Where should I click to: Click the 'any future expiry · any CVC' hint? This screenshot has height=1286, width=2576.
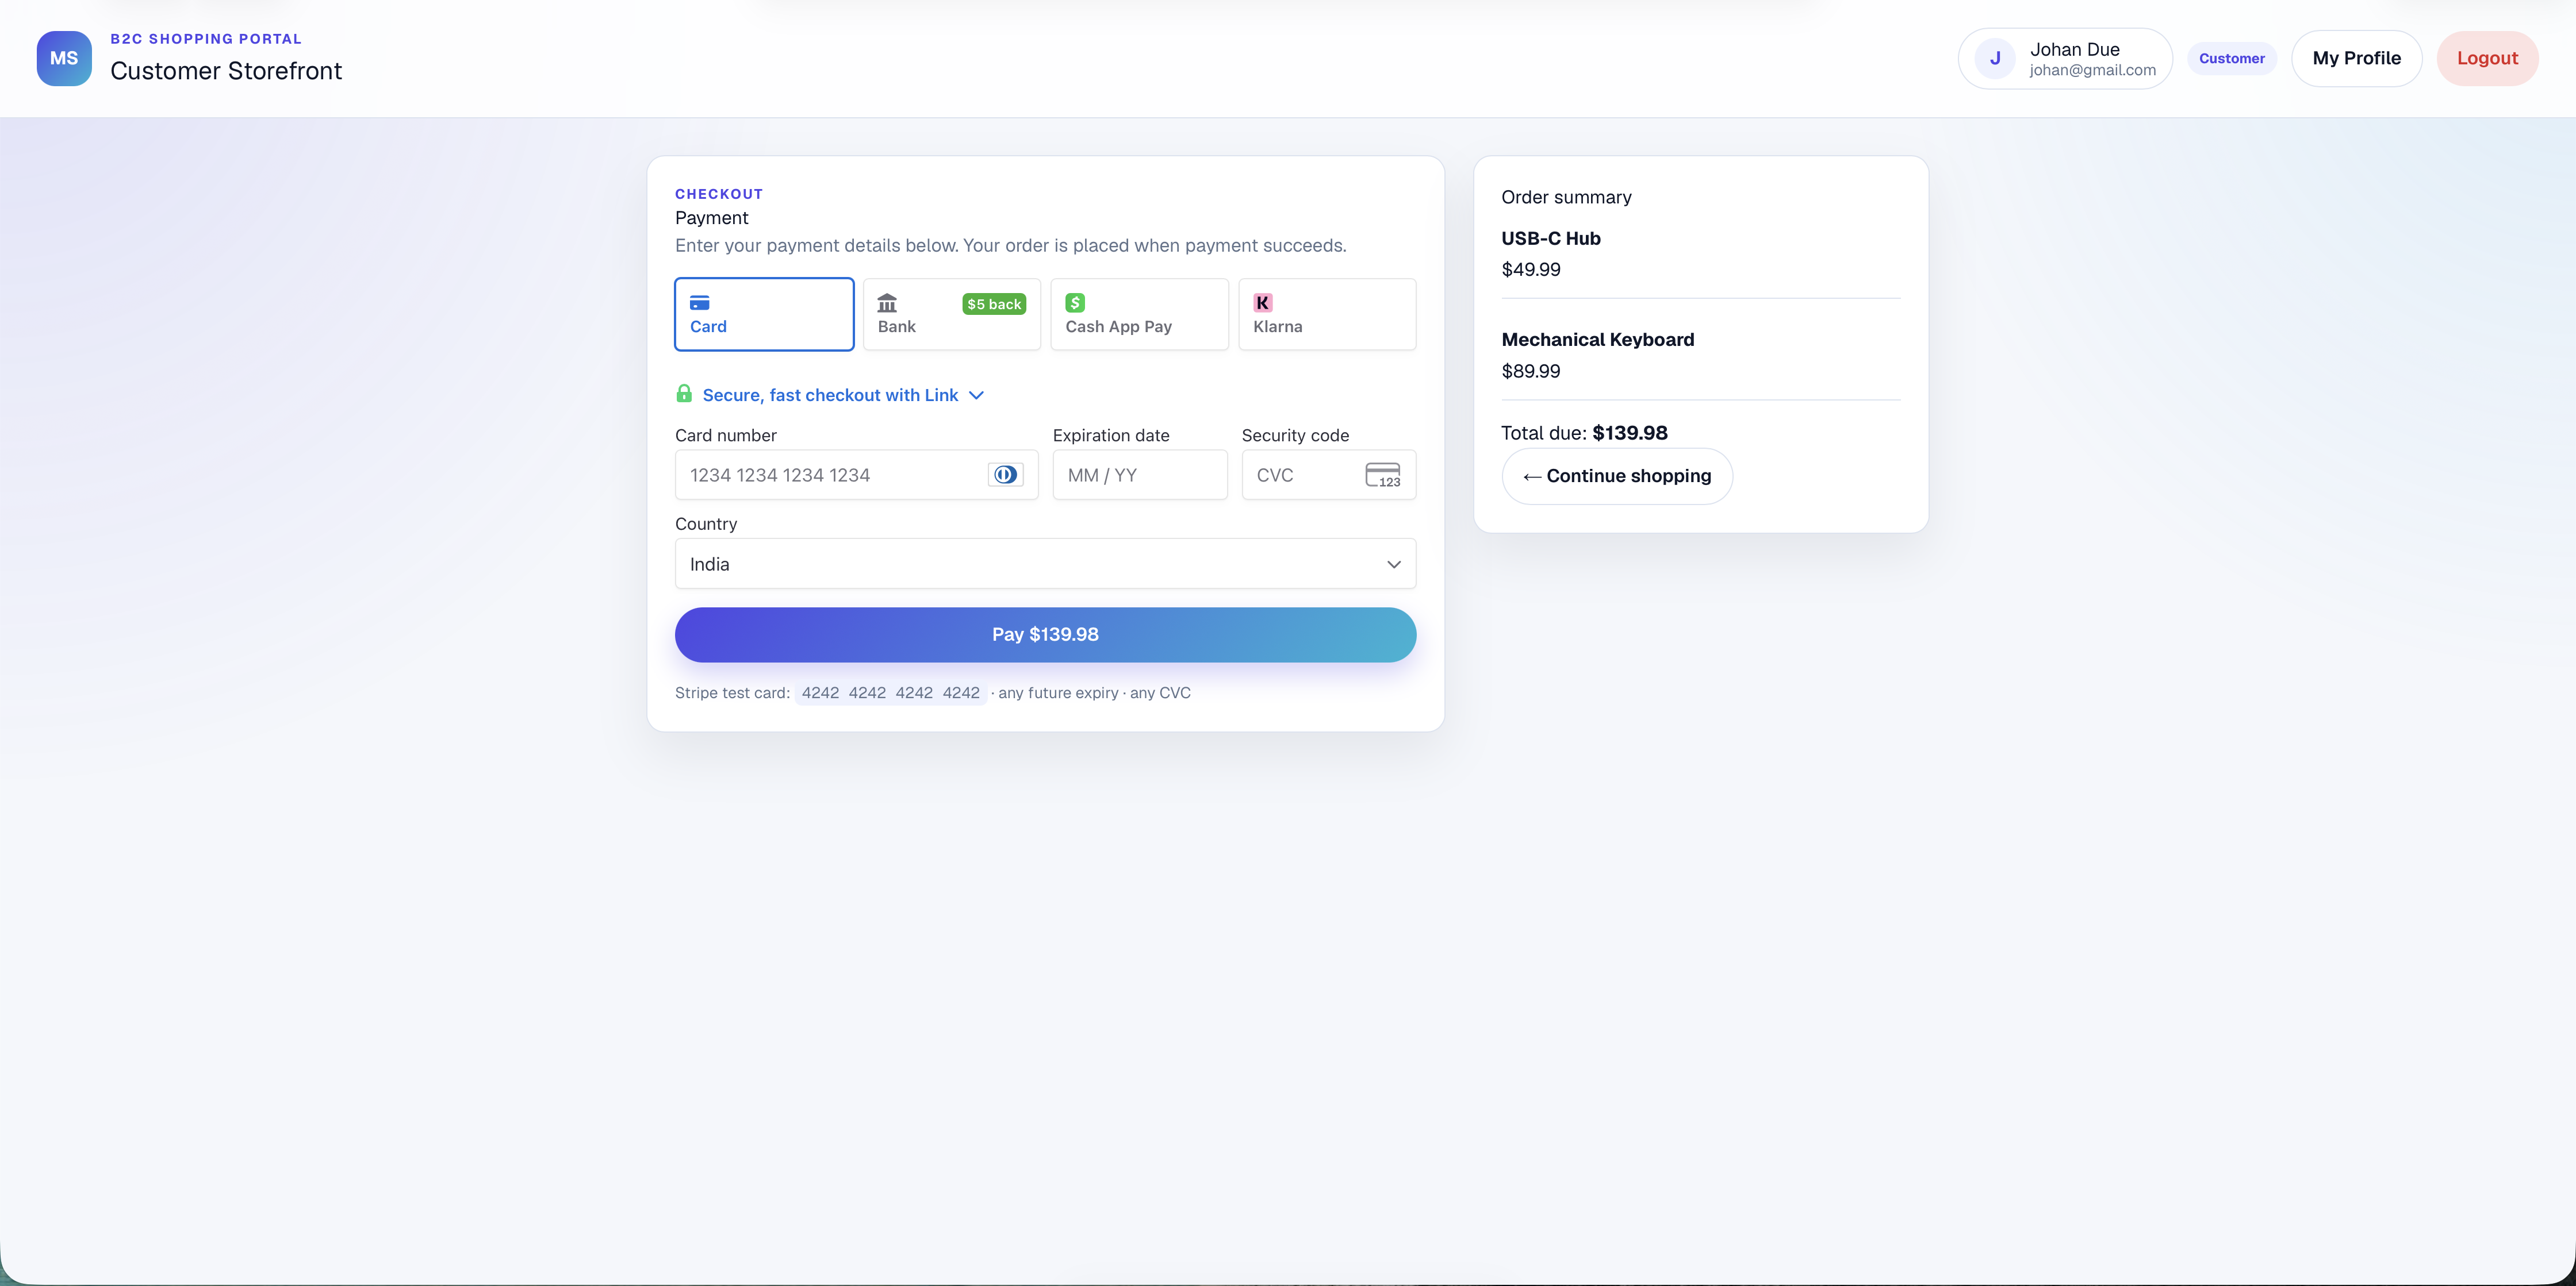tap(1094, 692)
